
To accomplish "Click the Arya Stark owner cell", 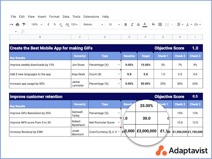I will click(79, 74).
